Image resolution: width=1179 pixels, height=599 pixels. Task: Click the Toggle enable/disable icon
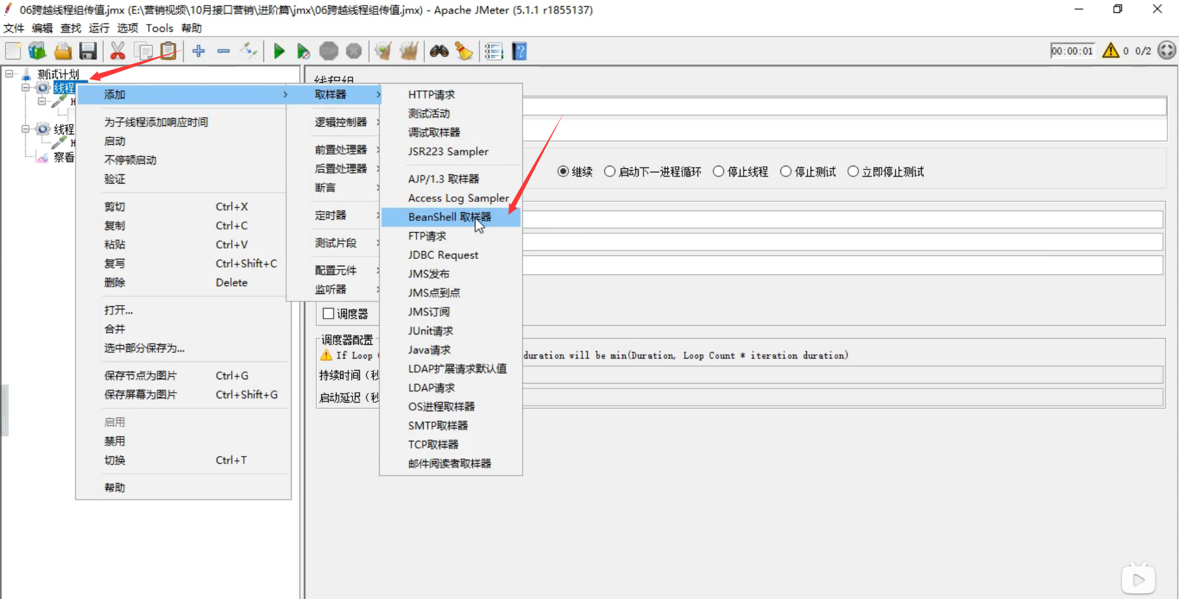[249, 51]
